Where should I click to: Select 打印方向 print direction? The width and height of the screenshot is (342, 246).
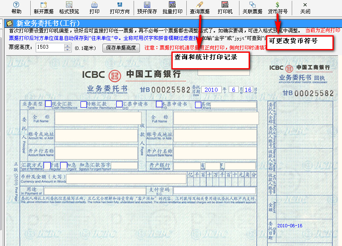click(120, 8)
